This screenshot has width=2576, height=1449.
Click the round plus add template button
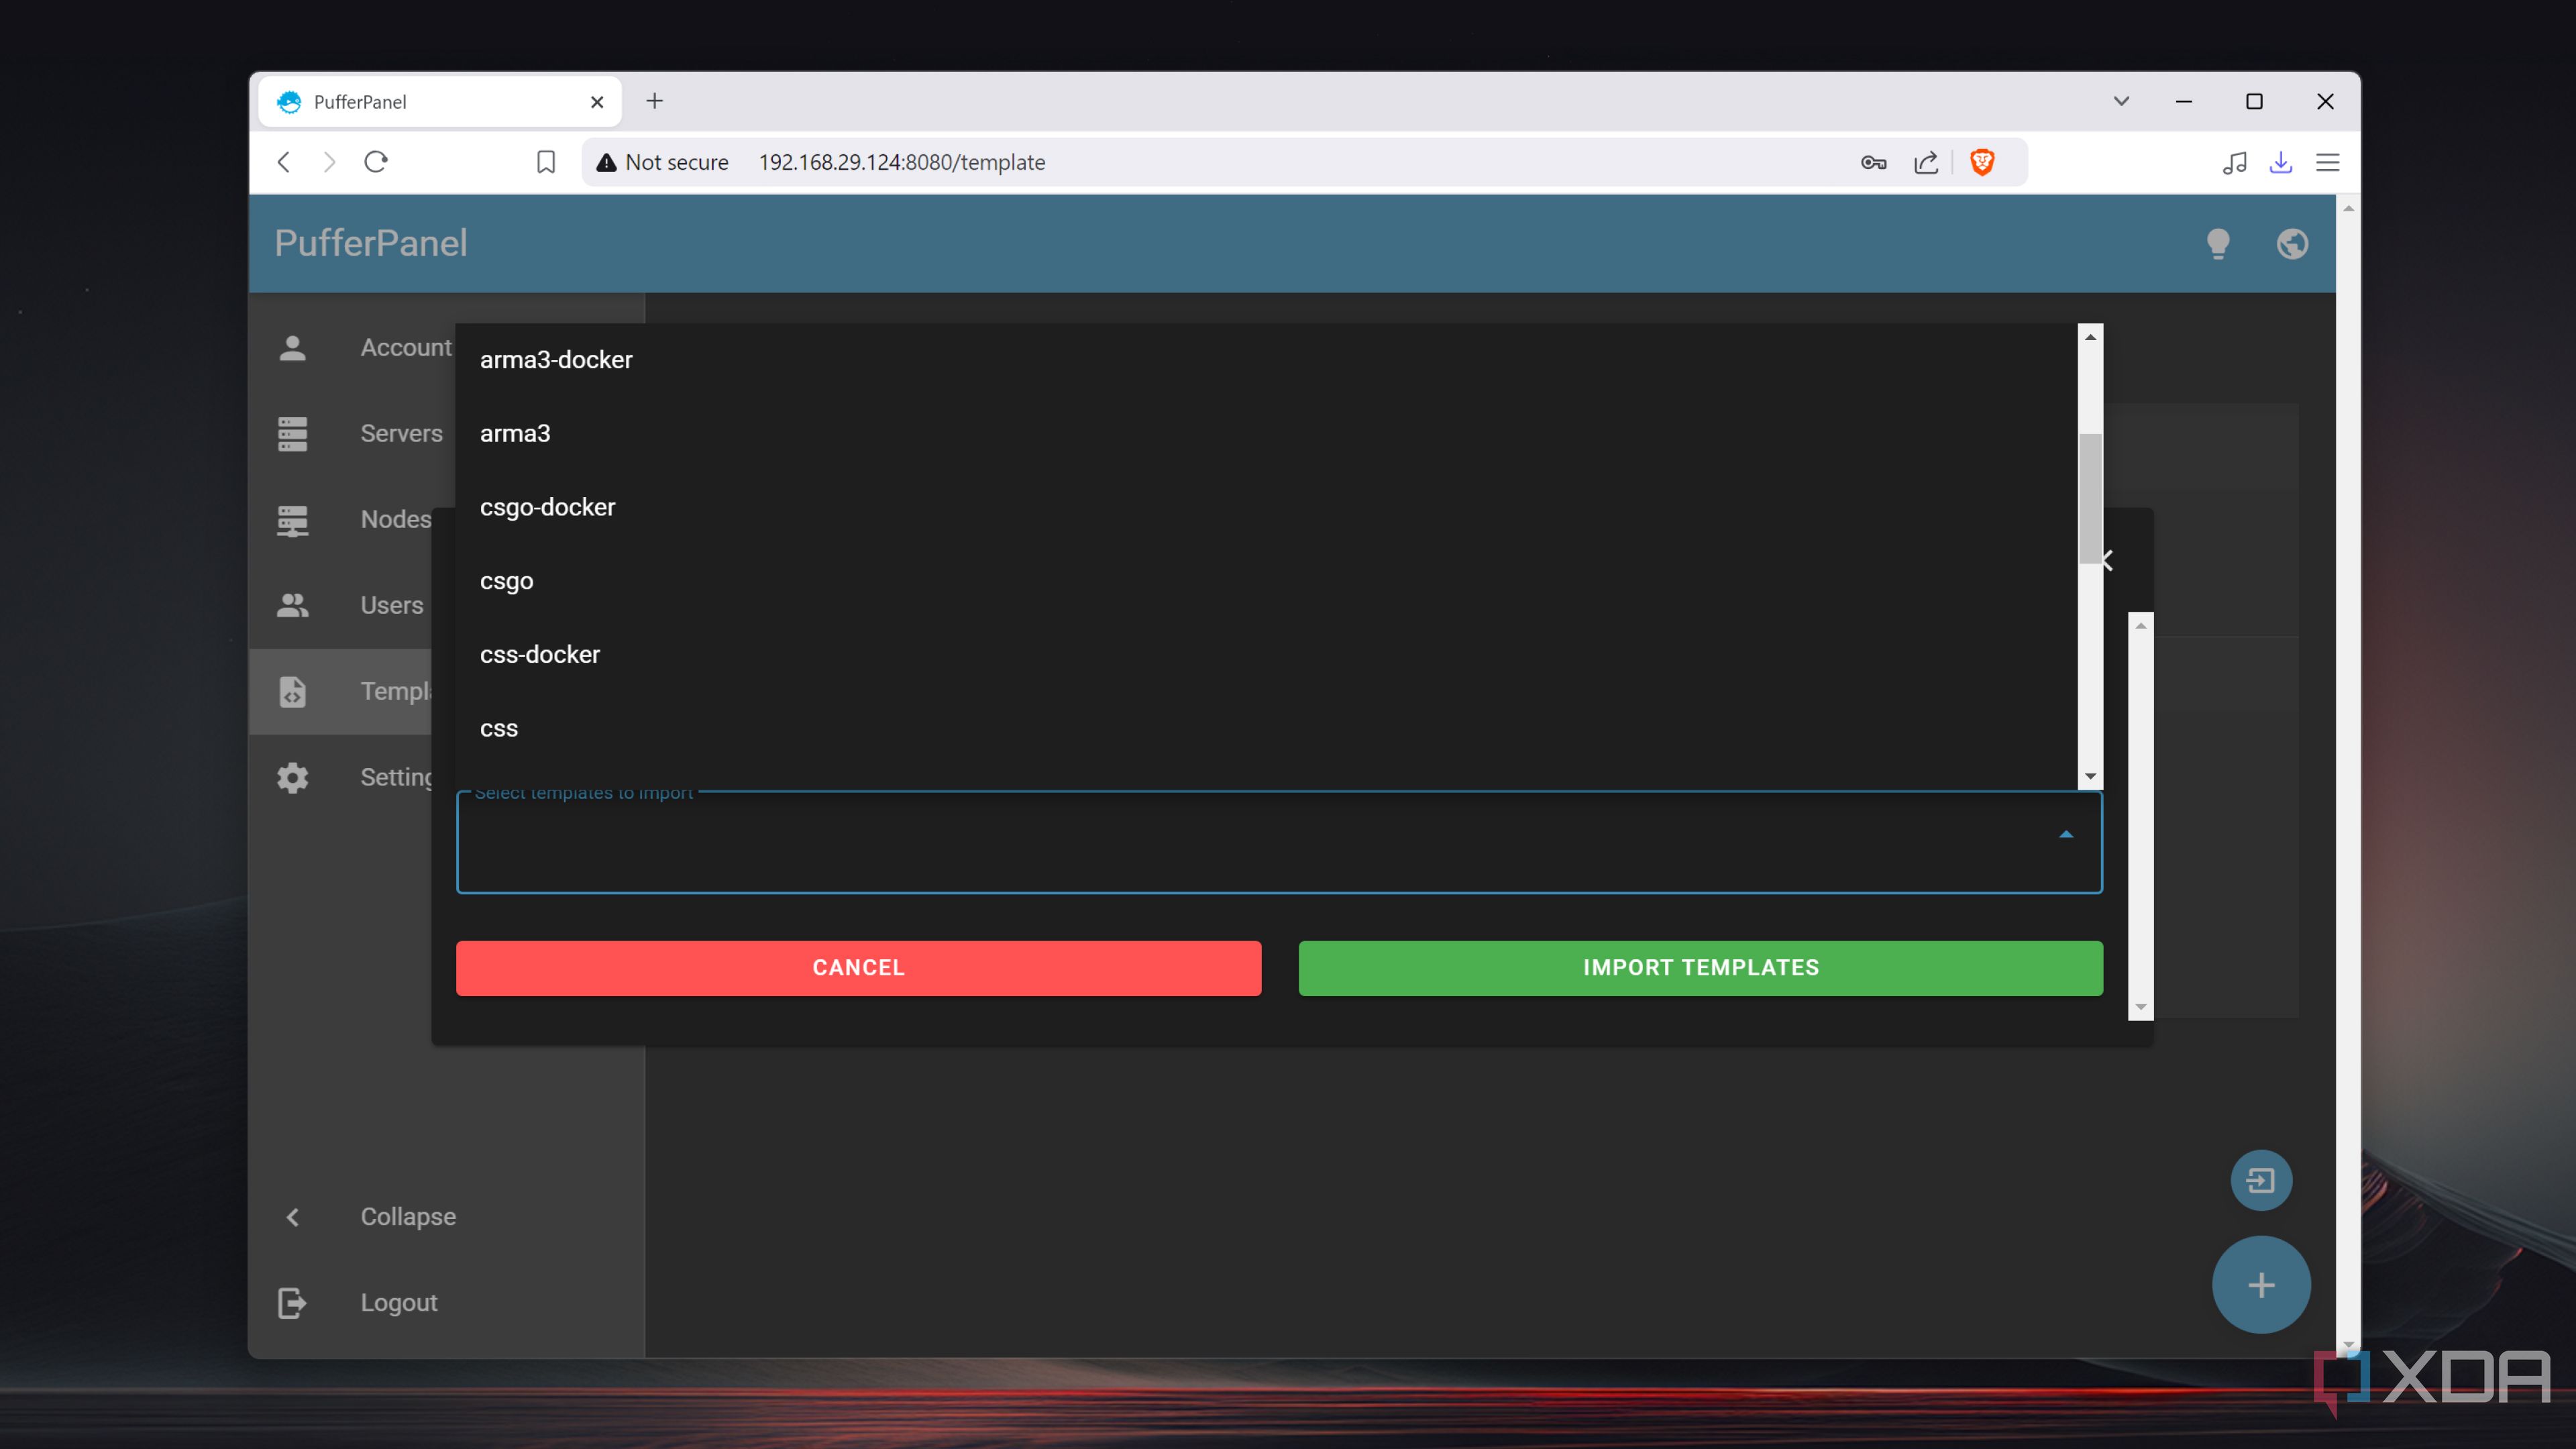click(2261, 1285)
